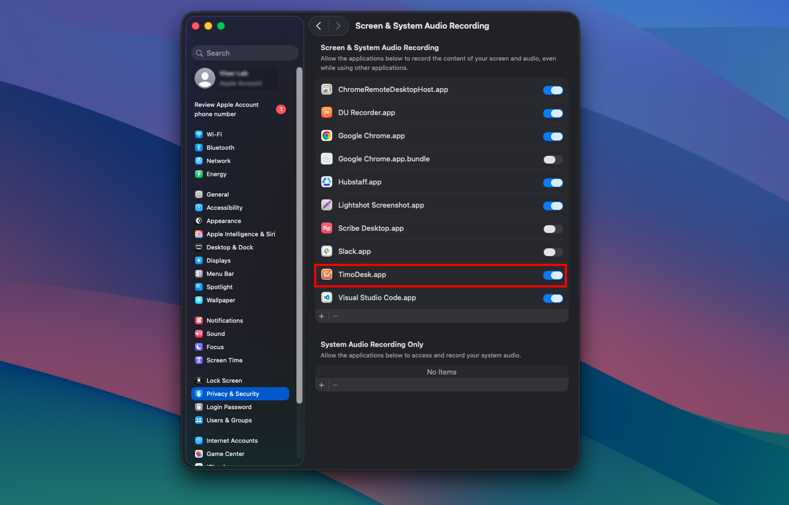Turn off ChromeRemoteDesktopHost.app toggle

(x=553, y=90)
